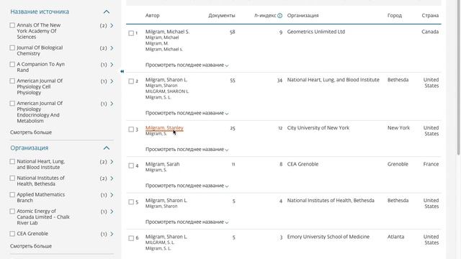Expand last name view for Michael S. Milgram
The width and height of the screenshot is (461, 259).
coord(187,65)
